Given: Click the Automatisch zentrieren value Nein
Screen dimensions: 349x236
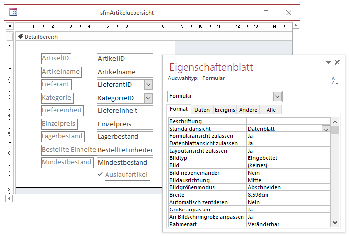Looking at the screenshot, I should [288, 202].
